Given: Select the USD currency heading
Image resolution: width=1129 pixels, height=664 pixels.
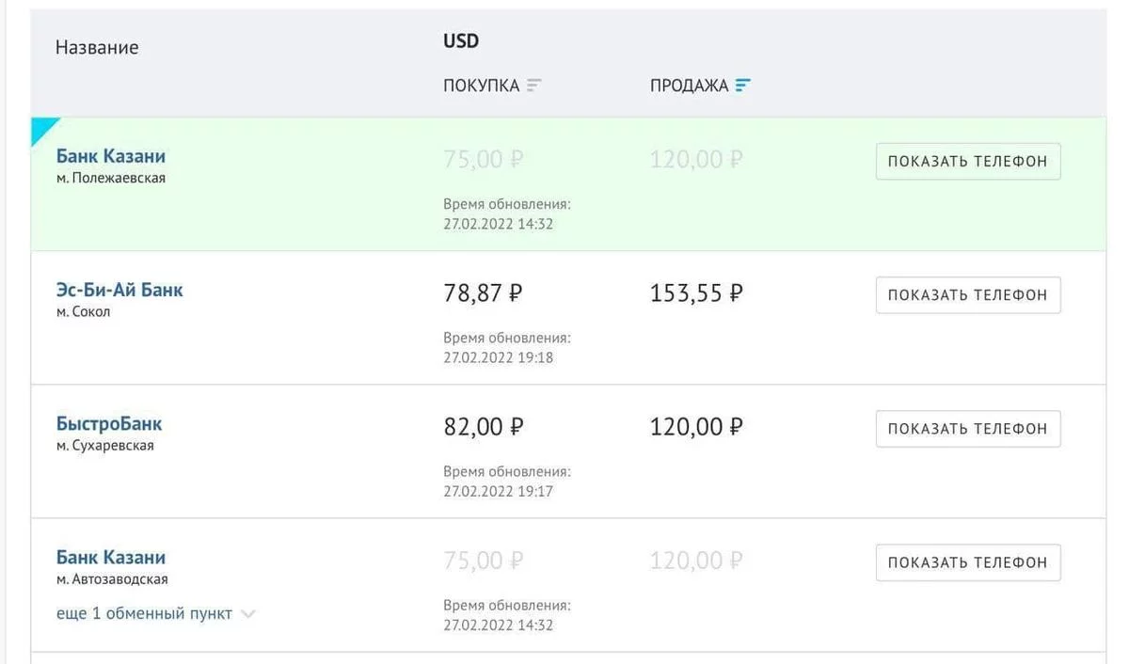Looking at the screenshot, I should pyautogui.click(x=461, y=41).
